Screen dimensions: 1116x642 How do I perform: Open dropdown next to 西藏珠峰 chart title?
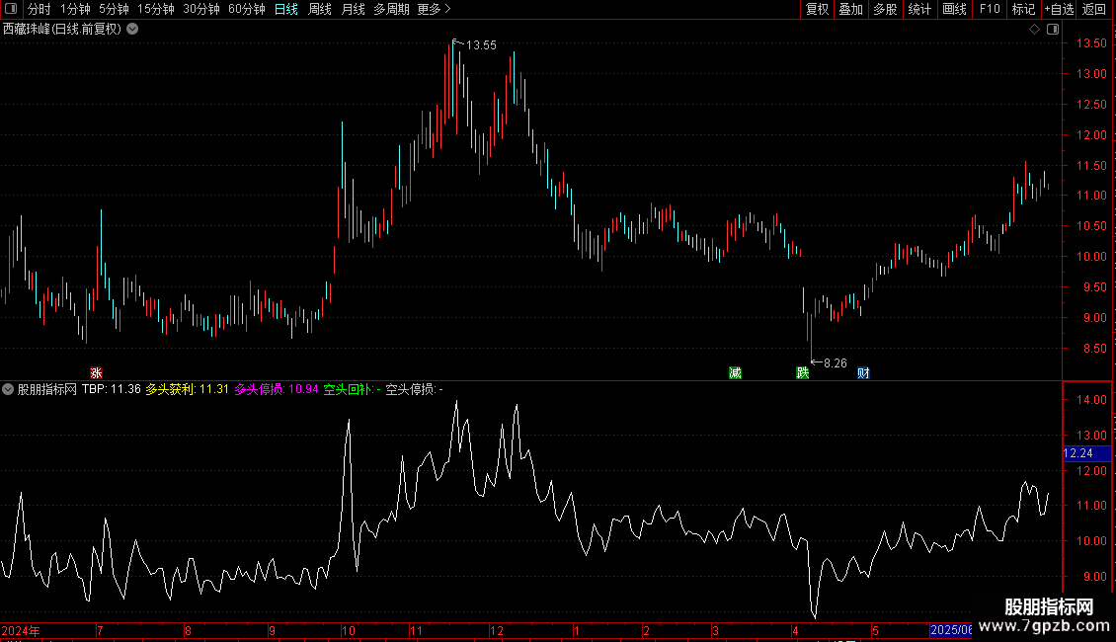[x=132, y=30]
